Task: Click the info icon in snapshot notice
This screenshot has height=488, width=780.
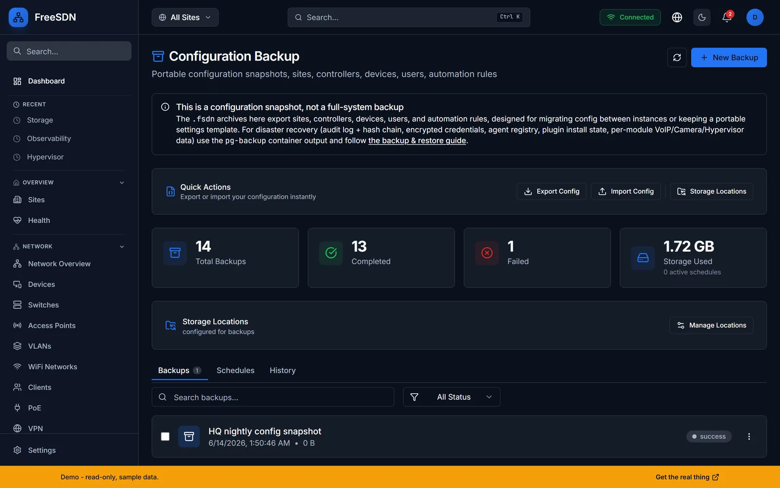Action: pyautogui.click(x=165, y=107)
